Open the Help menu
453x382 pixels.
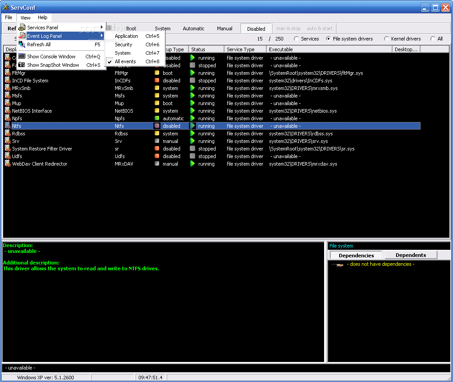(x=43, y=17)
